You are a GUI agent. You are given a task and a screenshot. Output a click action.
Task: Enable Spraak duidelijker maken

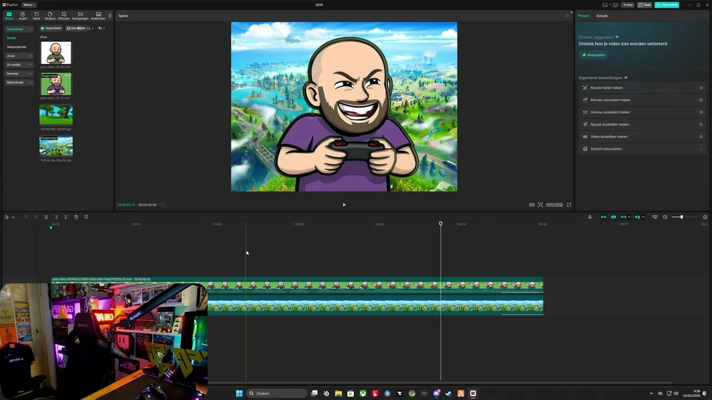pos(701,124)
